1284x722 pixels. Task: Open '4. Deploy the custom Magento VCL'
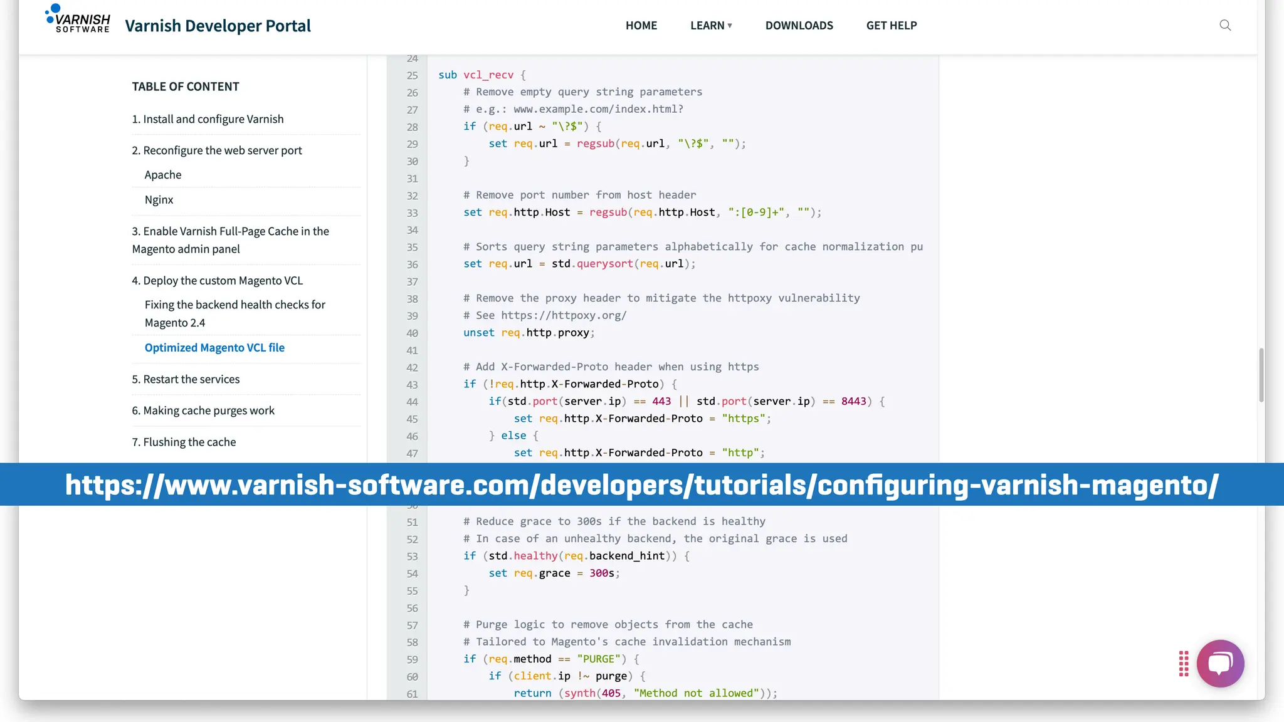(x=217, y=281)
